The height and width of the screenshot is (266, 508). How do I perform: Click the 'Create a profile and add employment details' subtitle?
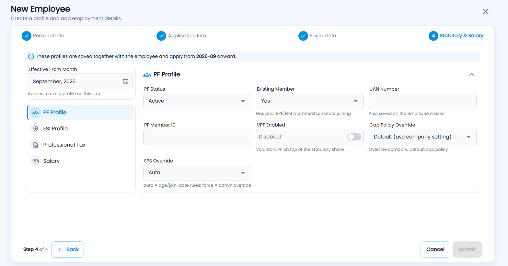coord(66,18)
